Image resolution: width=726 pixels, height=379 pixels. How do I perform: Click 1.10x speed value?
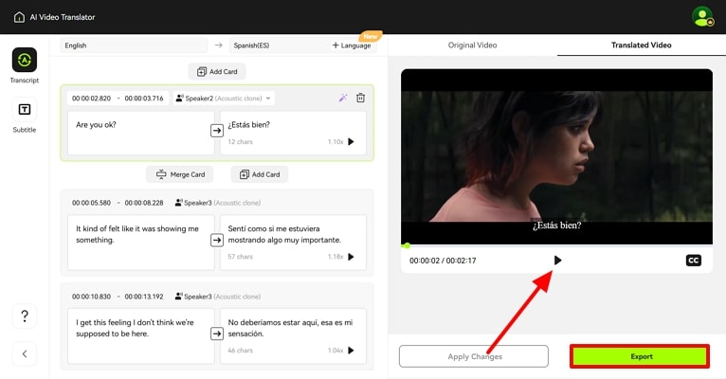336,141
